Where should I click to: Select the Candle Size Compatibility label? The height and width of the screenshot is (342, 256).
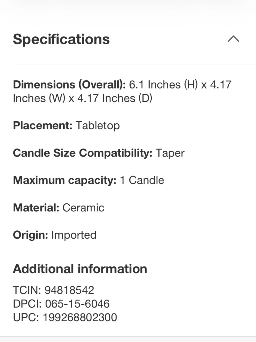[x=83, y=153]
